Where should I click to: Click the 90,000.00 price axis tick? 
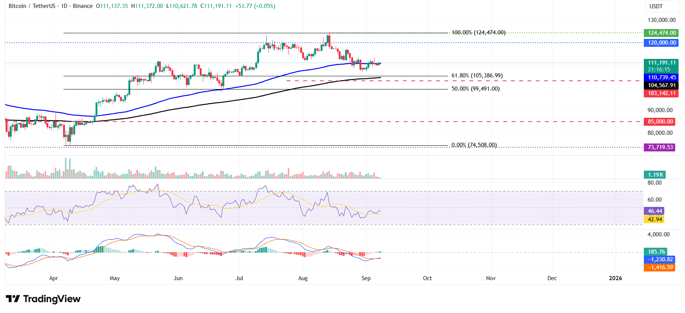coord(660,110)
